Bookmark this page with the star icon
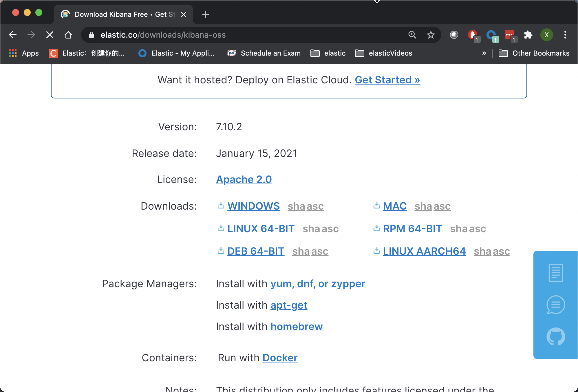578x392 pixels. (x=431, y=35)
